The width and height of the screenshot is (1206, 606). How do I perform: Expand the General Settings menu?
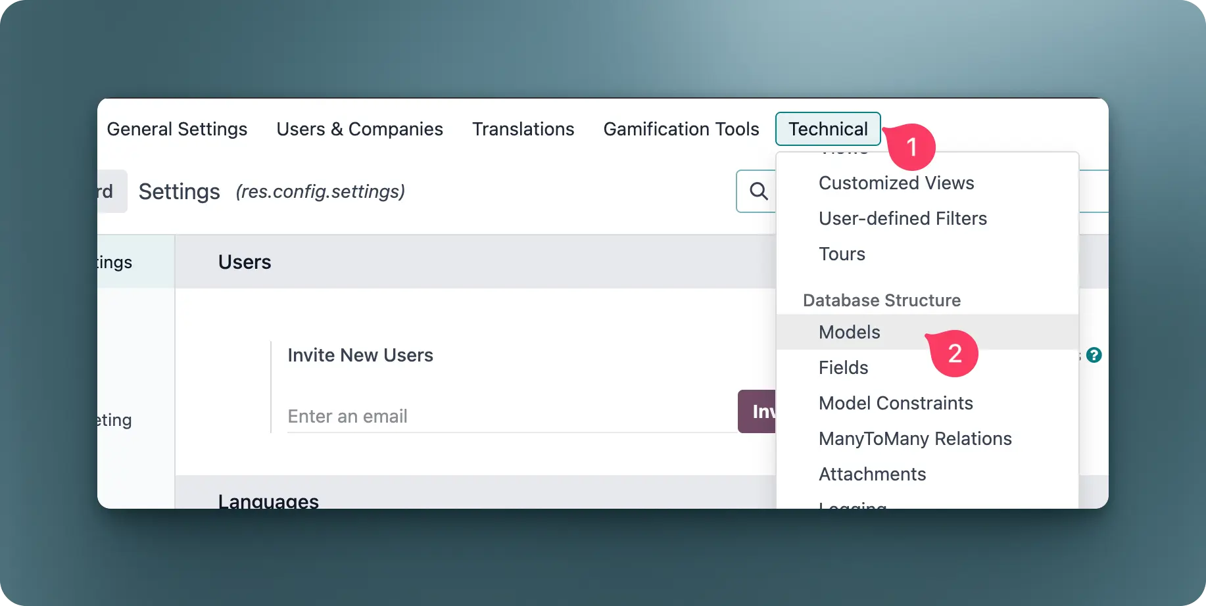tap(177, 129)
